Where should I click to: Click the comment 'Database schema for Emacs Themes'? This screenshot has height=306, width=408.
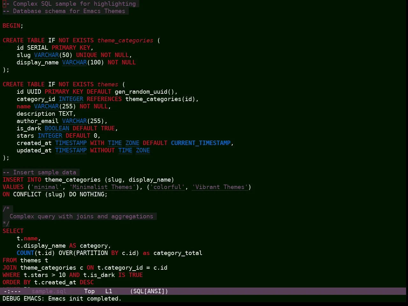[x=69, y=11]
